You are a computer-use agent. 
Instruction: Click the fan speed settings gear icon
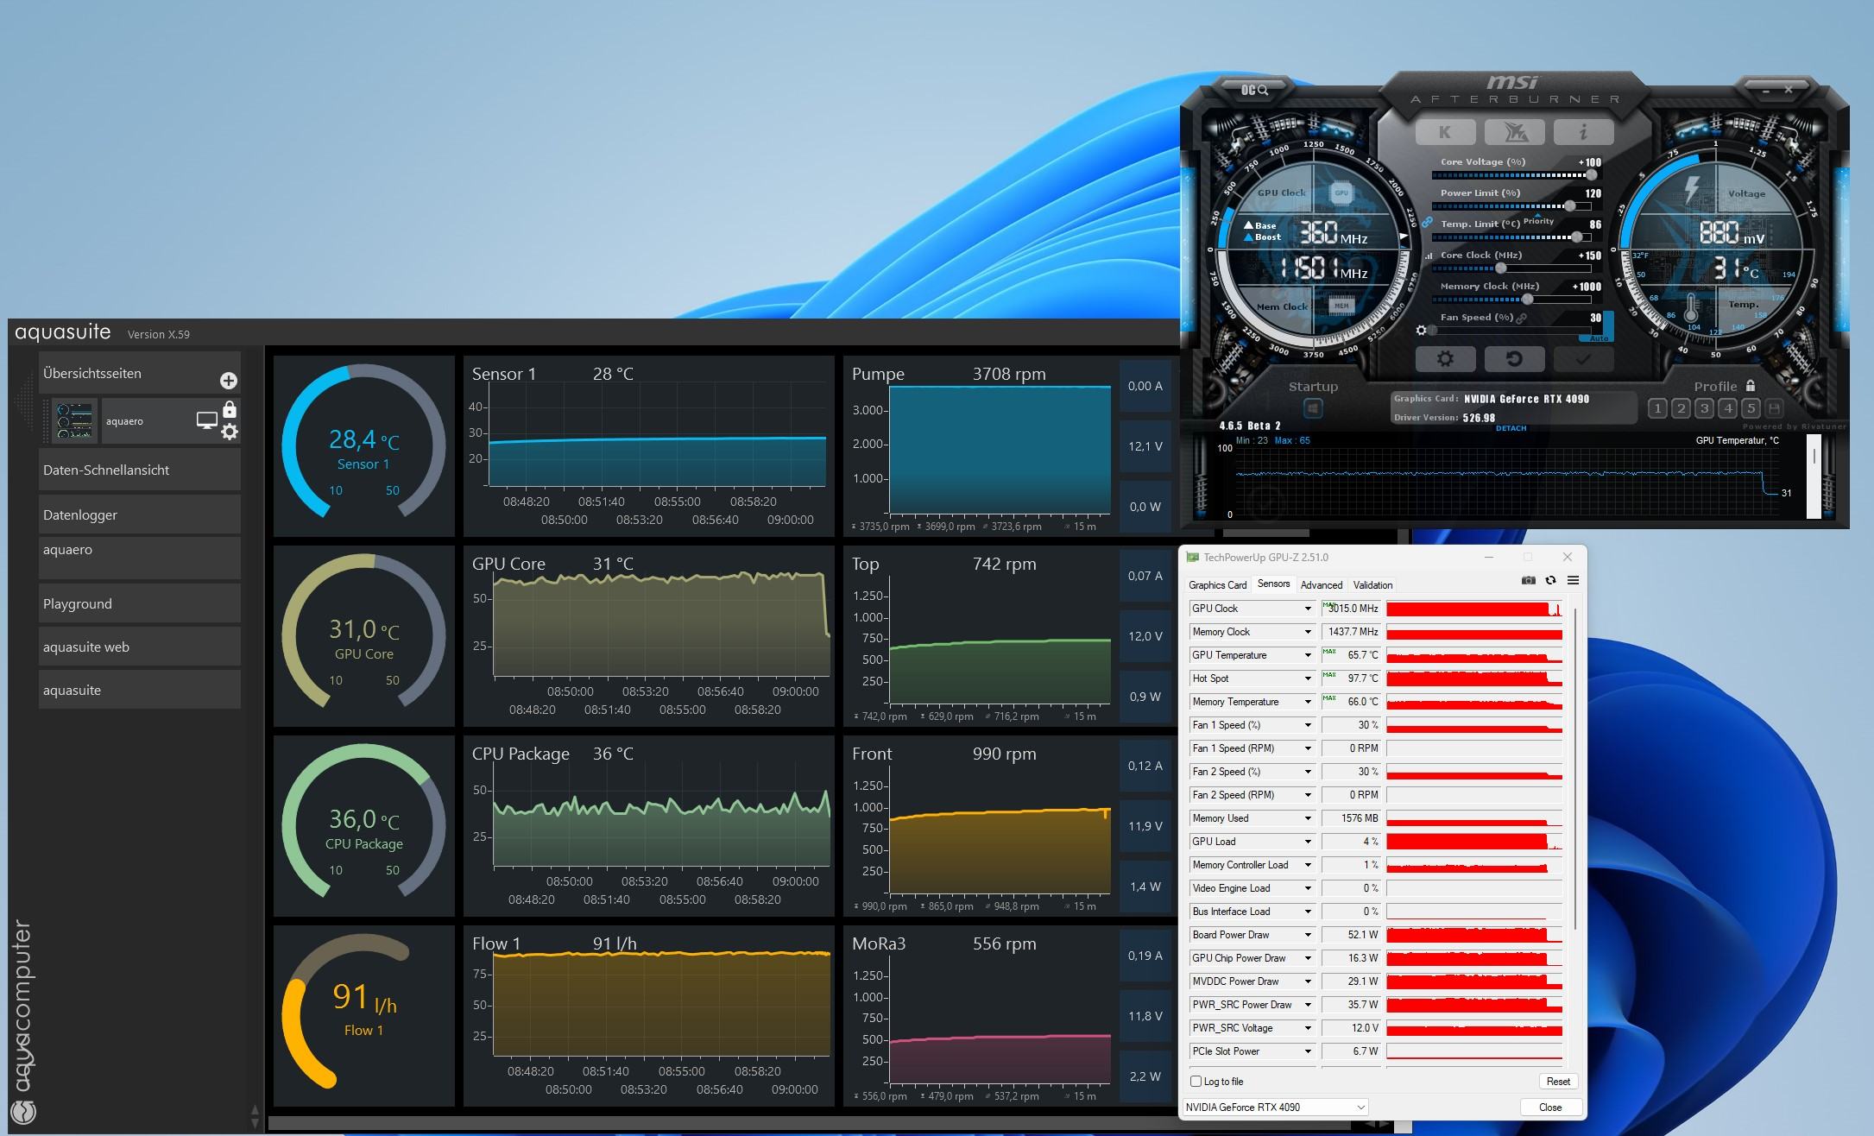tap(1422, 331)
